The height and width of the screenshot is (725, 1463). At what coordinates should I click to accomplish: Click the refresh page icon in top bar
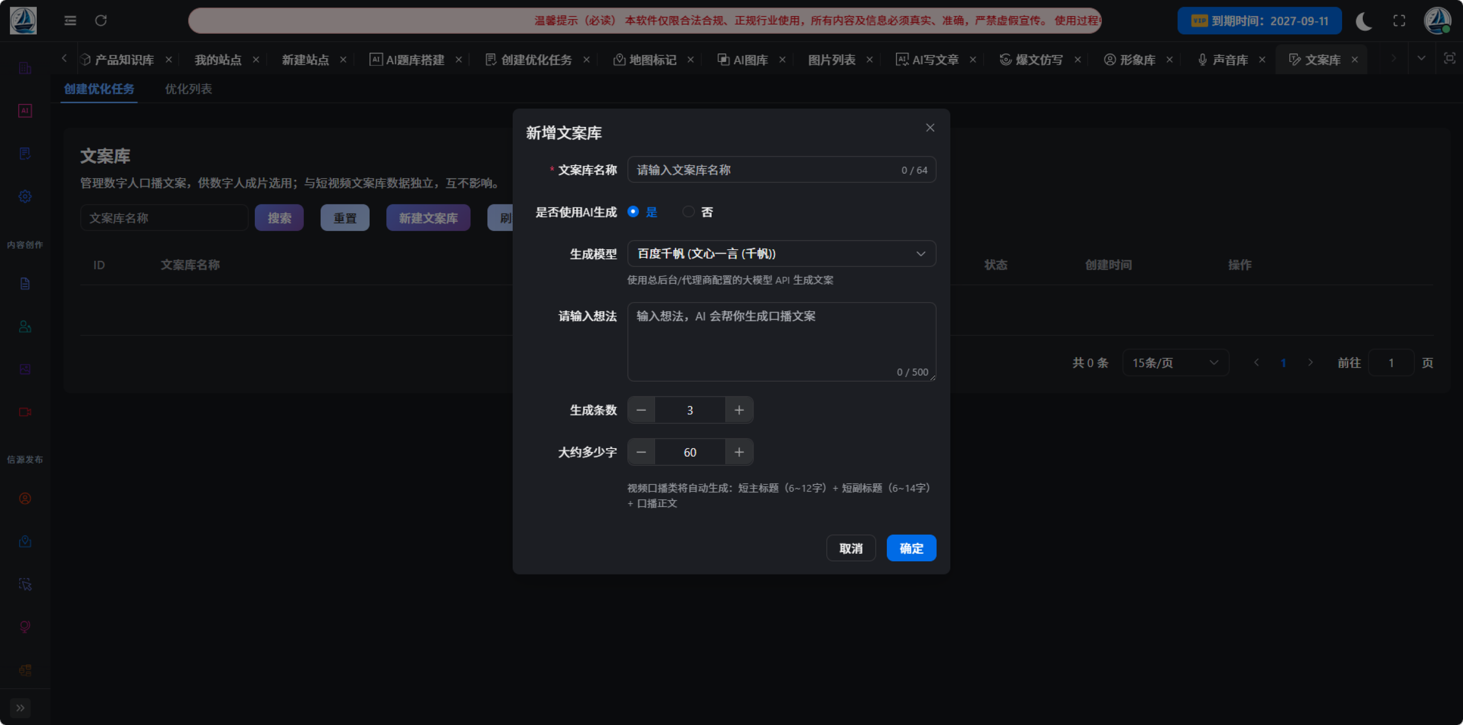click(101, 21)
